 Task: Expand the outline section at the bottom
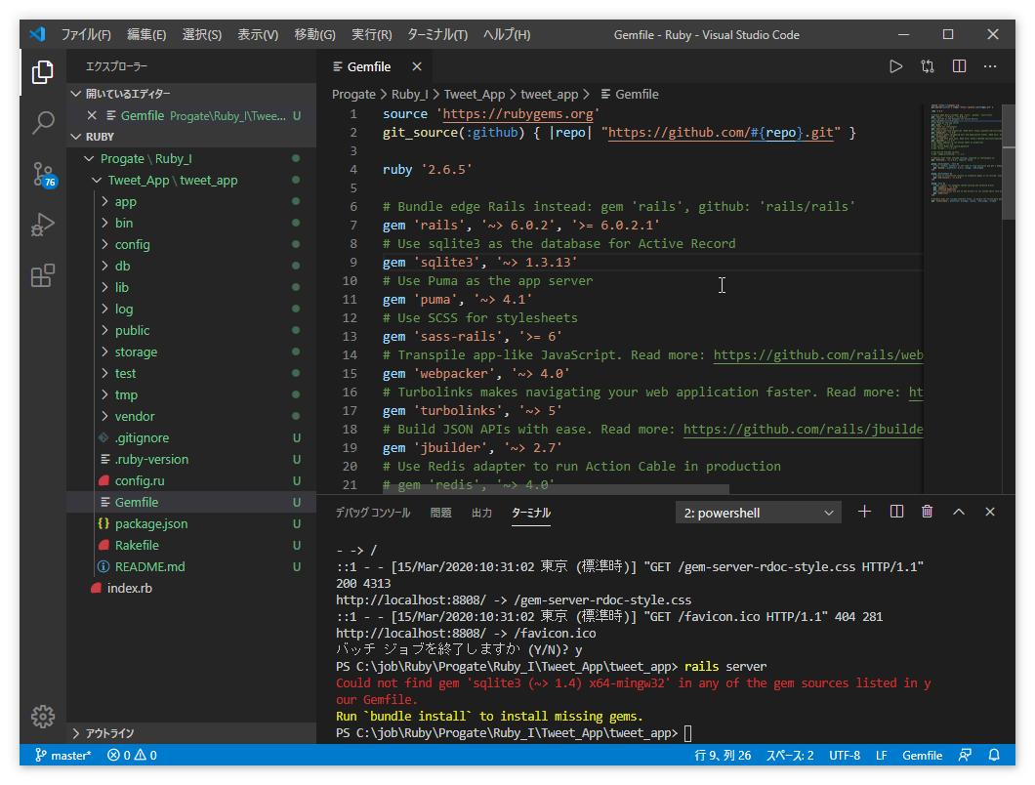(x=109, y=733)
